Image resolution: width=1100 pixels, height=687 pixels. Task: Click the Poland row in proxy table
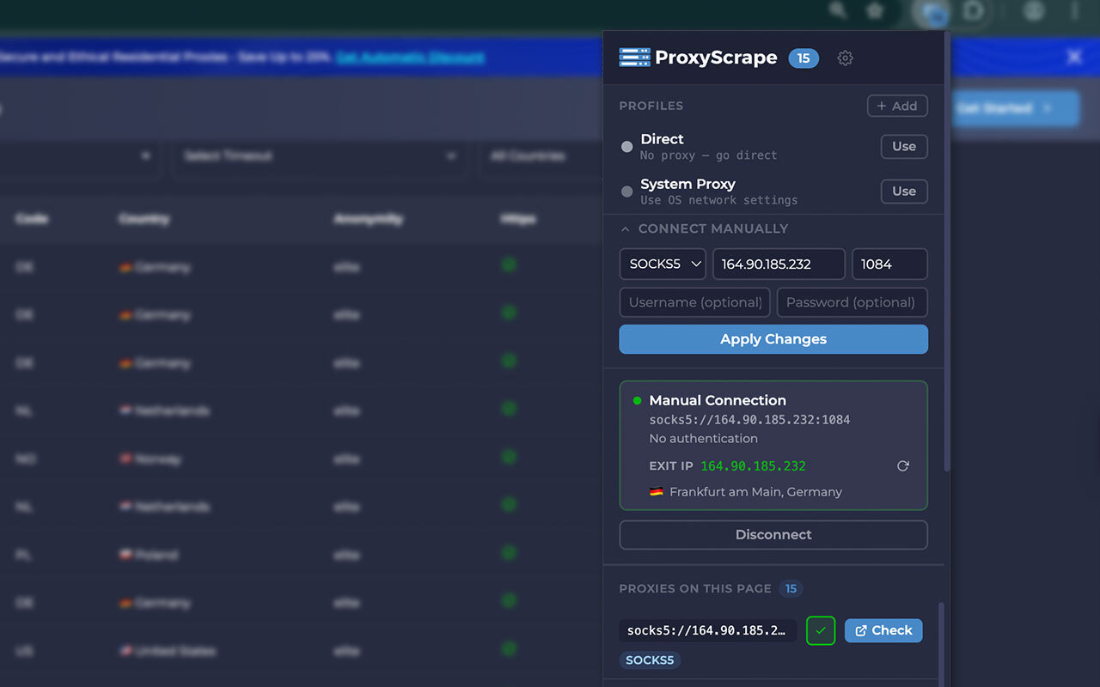(301, 556)
